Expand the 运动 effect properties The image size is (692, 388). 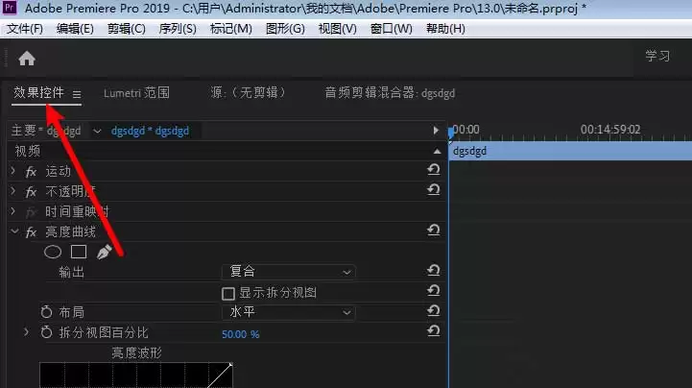click(13, 170)
